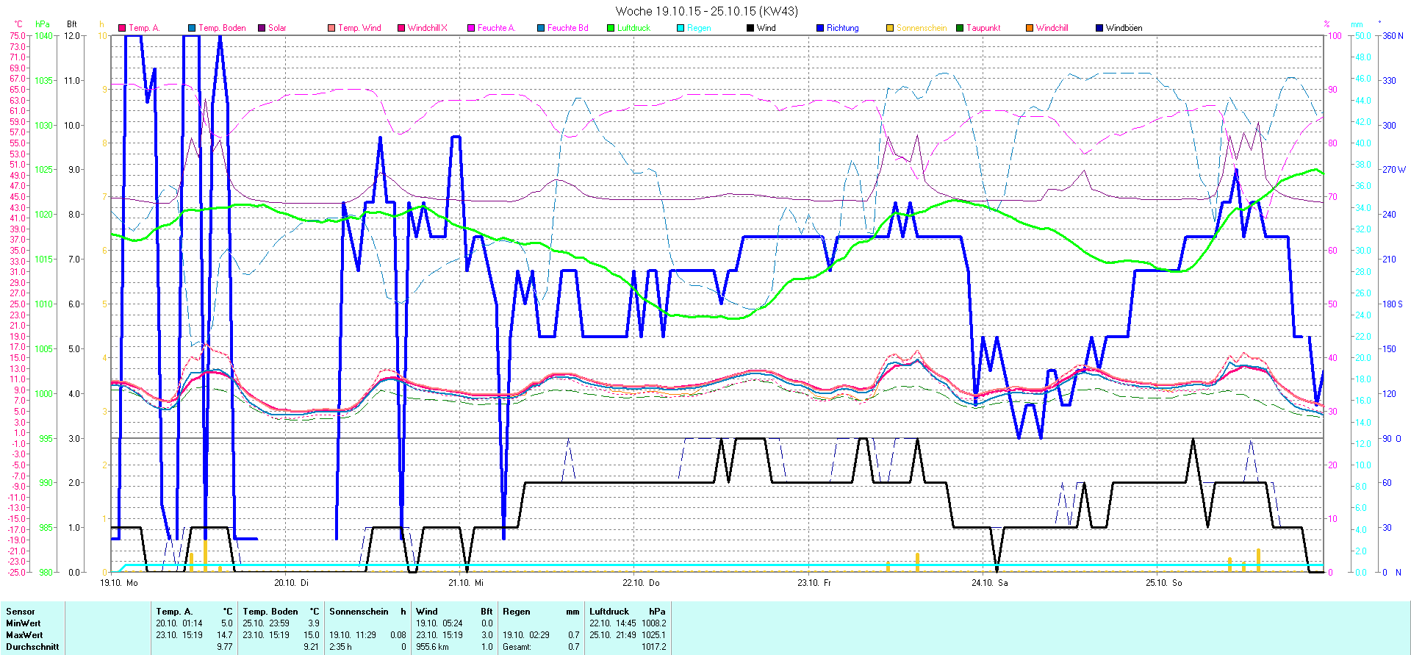The width and height of the screenshot is (1411, 655).
Task: Click the Temp. Wind legend label
Action: (x=359, y=28)
